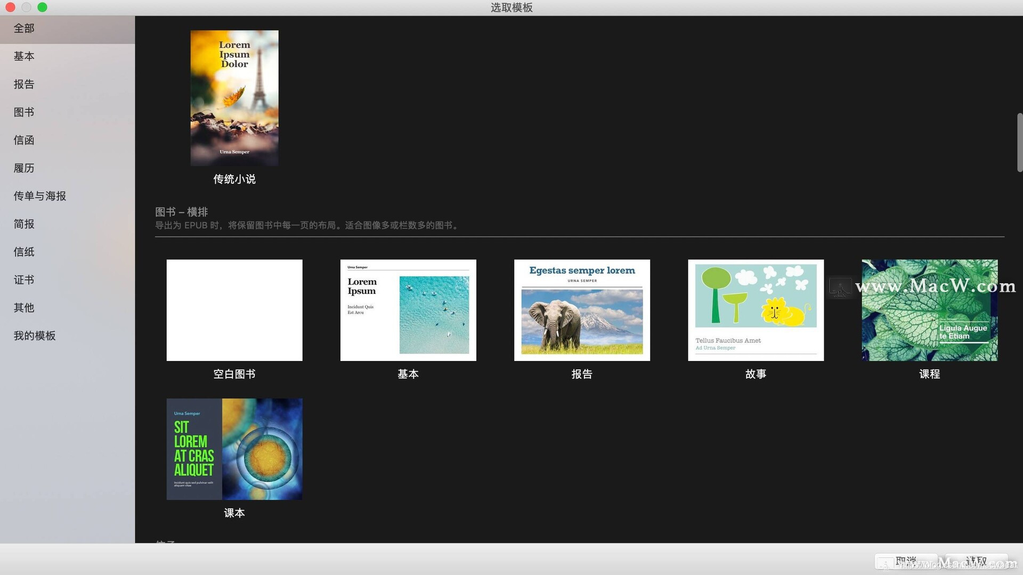Open the 履历 resume category
1023x575 pixels.
24,168
